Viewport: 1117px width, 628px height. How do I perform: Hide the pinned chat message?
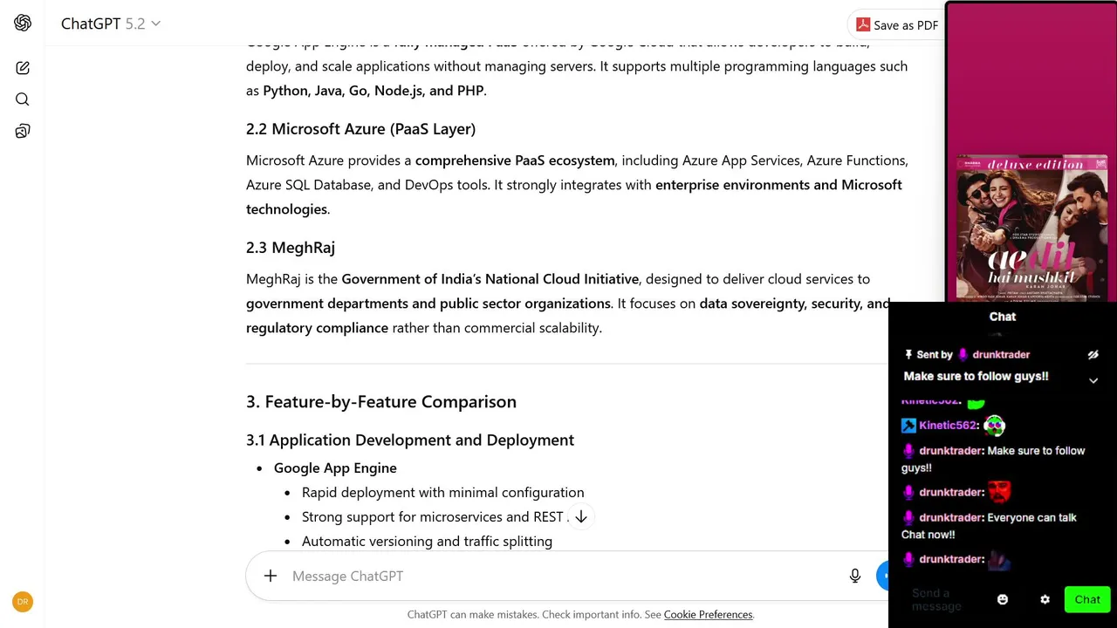click(x=1093, y=355)
